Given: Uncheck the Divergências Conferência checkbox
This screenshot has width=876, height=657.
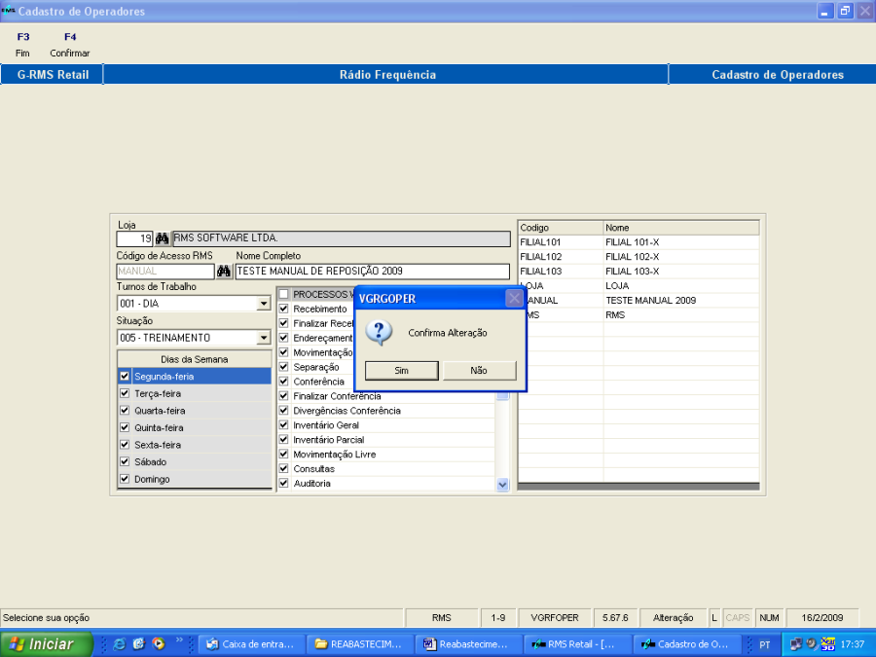Looking at the screenshot, I should point(284,410).
